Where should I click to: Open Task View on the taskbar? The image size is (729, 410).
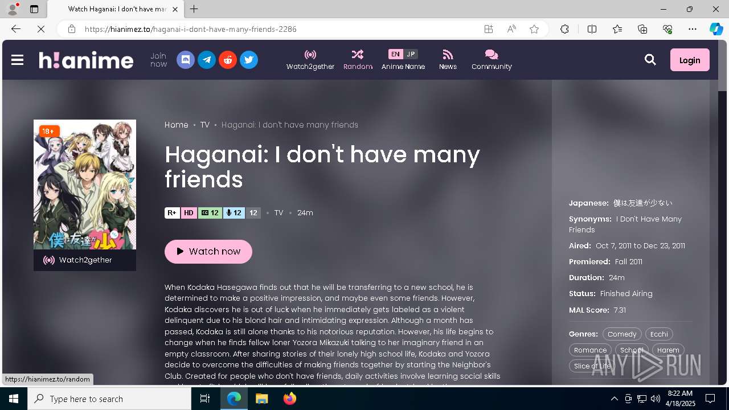(205, 399)
